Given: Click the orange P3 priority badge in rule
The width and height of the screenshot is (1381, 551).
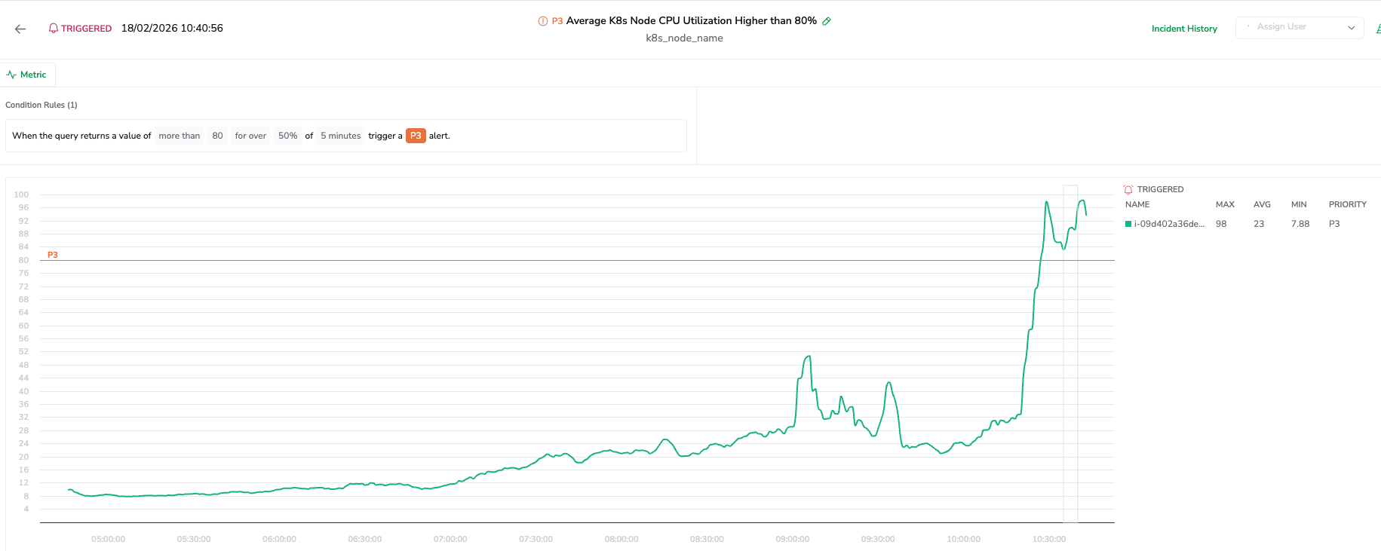Looking at the screenshot, I should click(x=416, y=136).
